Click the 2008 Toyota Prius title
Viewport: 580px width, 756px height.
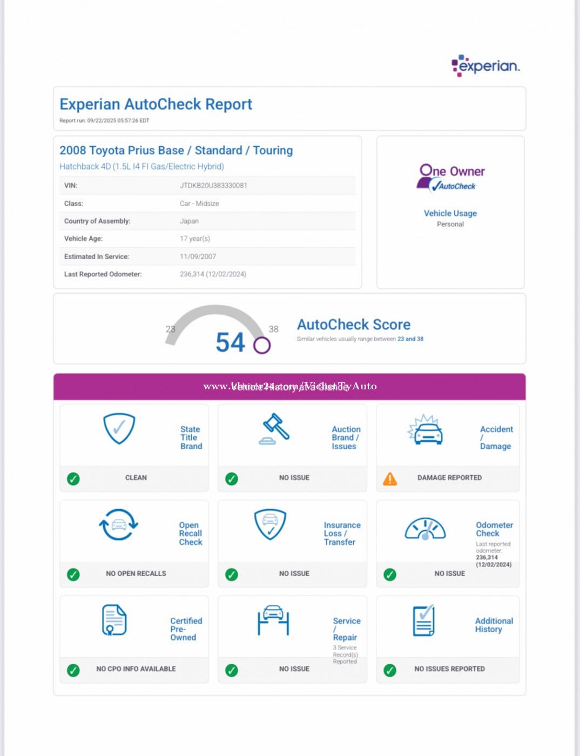tap(176, 151)
